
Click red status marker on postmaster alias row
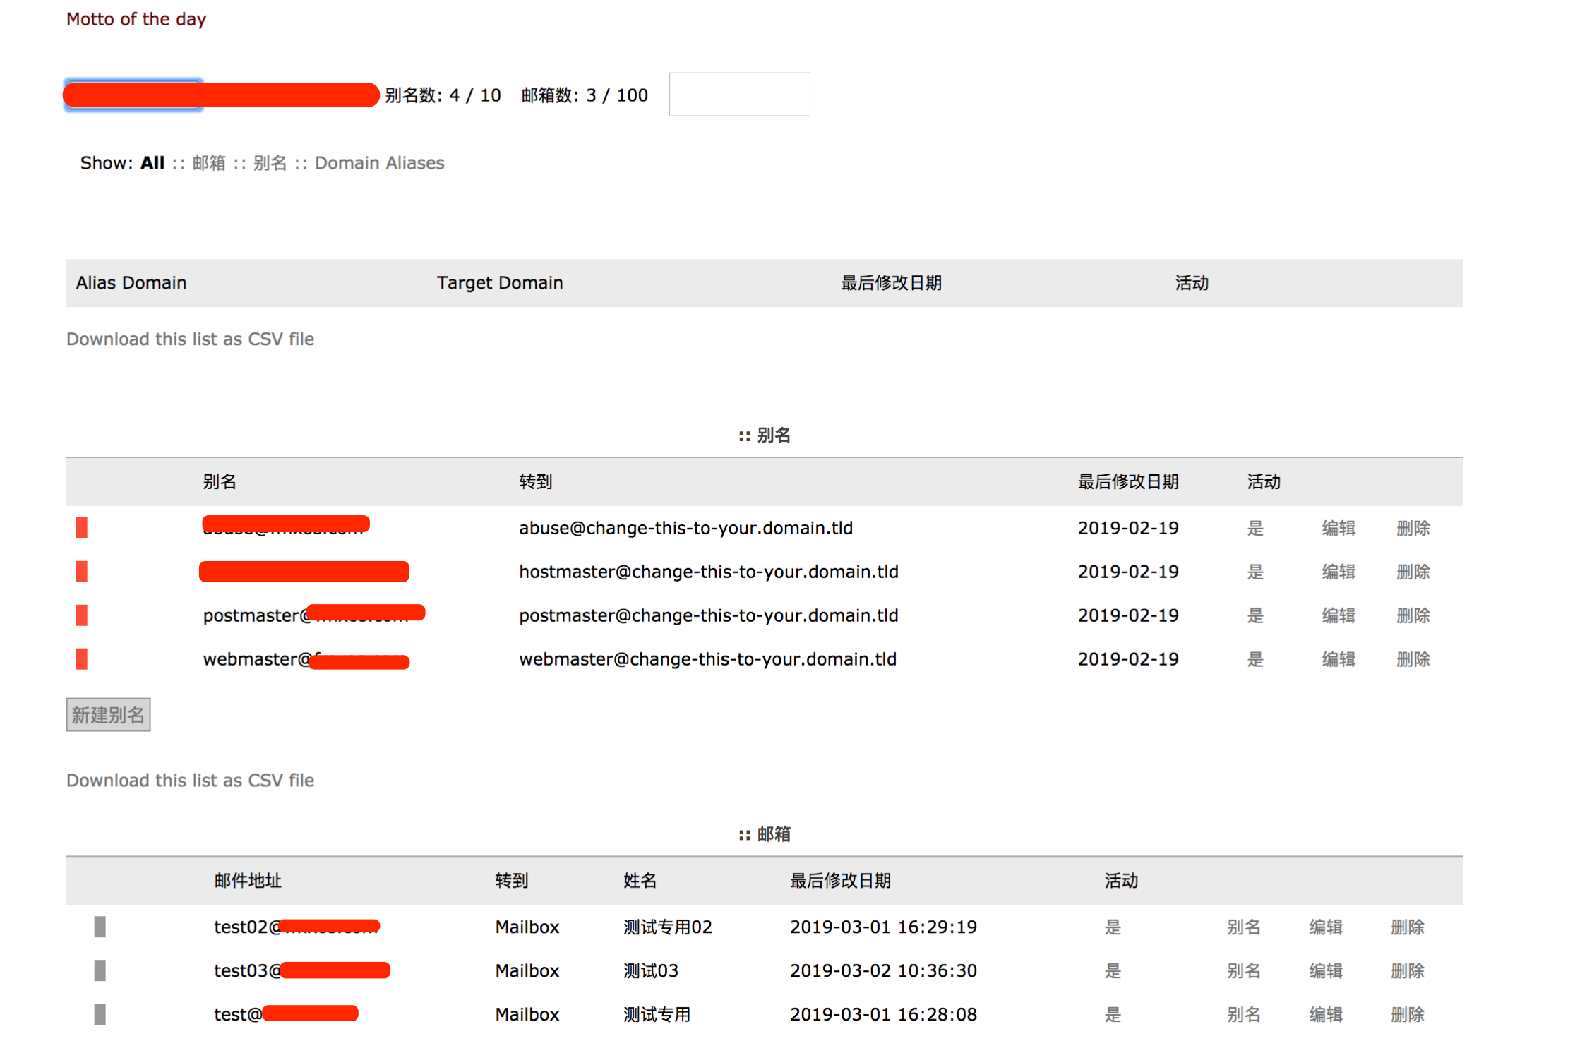[82, 615]
